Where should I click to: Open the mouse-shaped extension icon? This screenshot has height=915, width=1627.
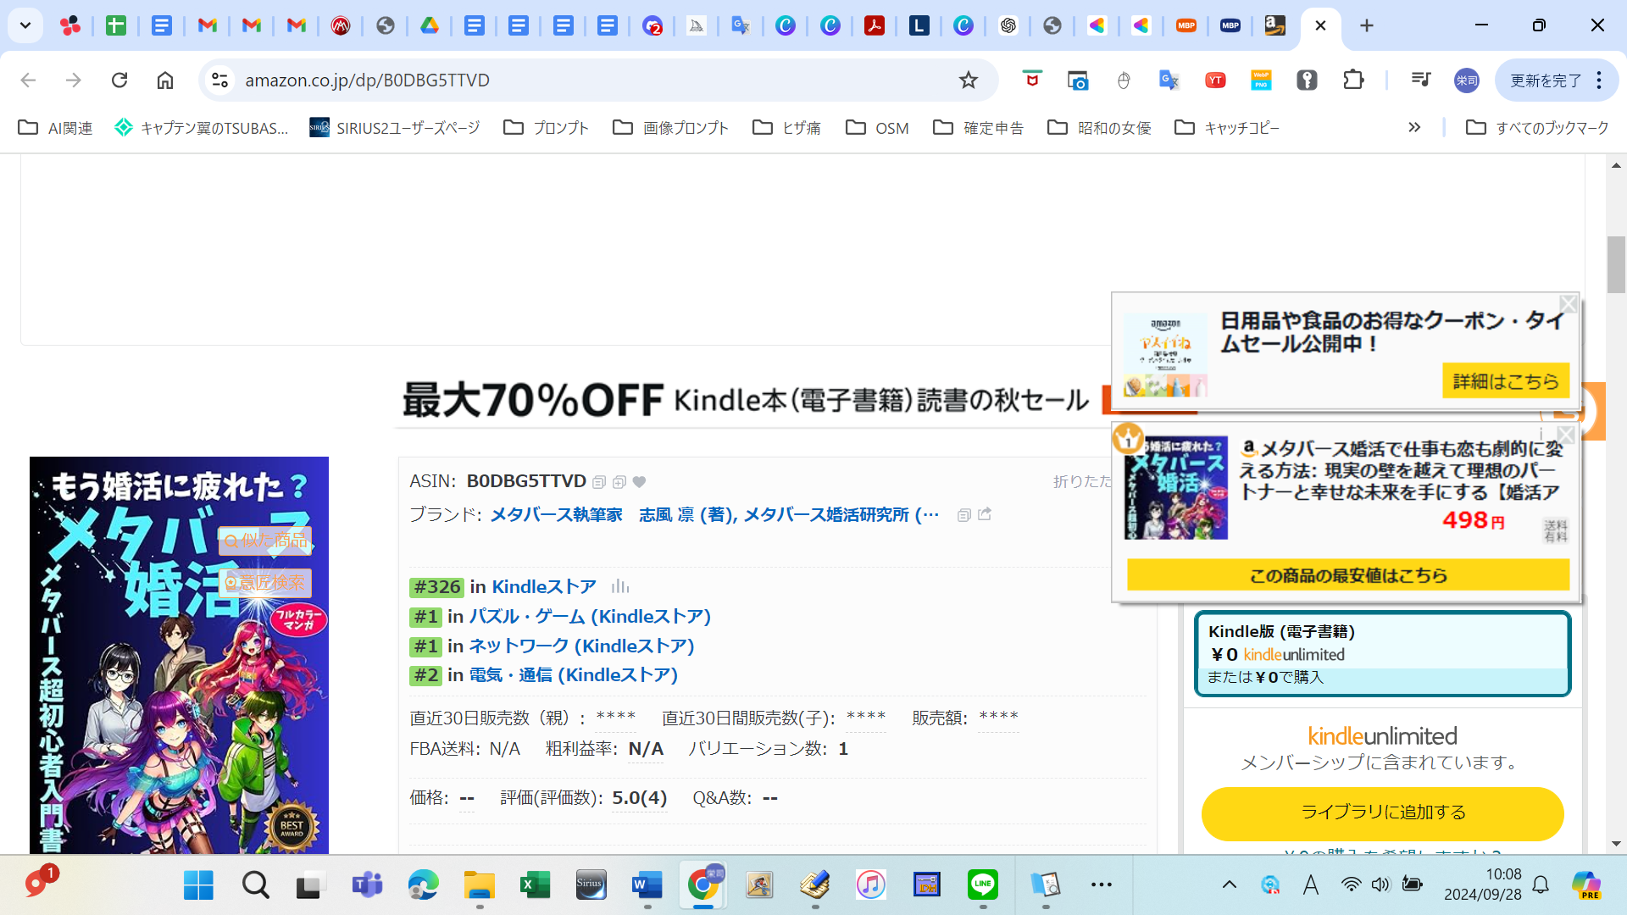tap(1124, 80)
